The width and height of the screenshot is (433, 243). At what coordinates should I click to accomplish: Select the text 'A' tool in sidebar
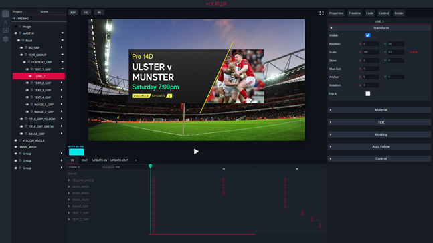(x=5, y=22)
